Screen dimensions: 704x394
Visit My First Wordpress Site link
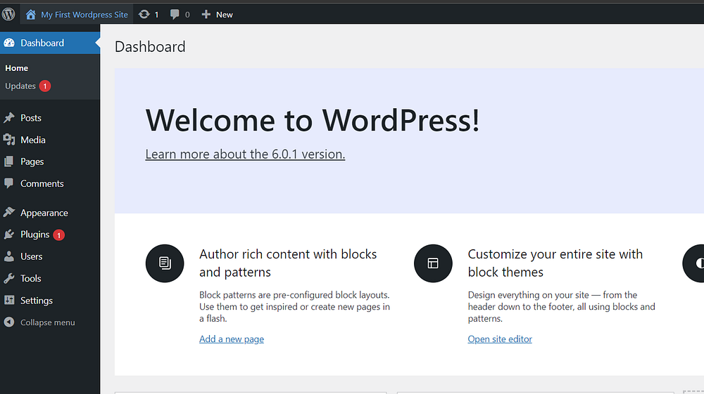pos(84,14)
